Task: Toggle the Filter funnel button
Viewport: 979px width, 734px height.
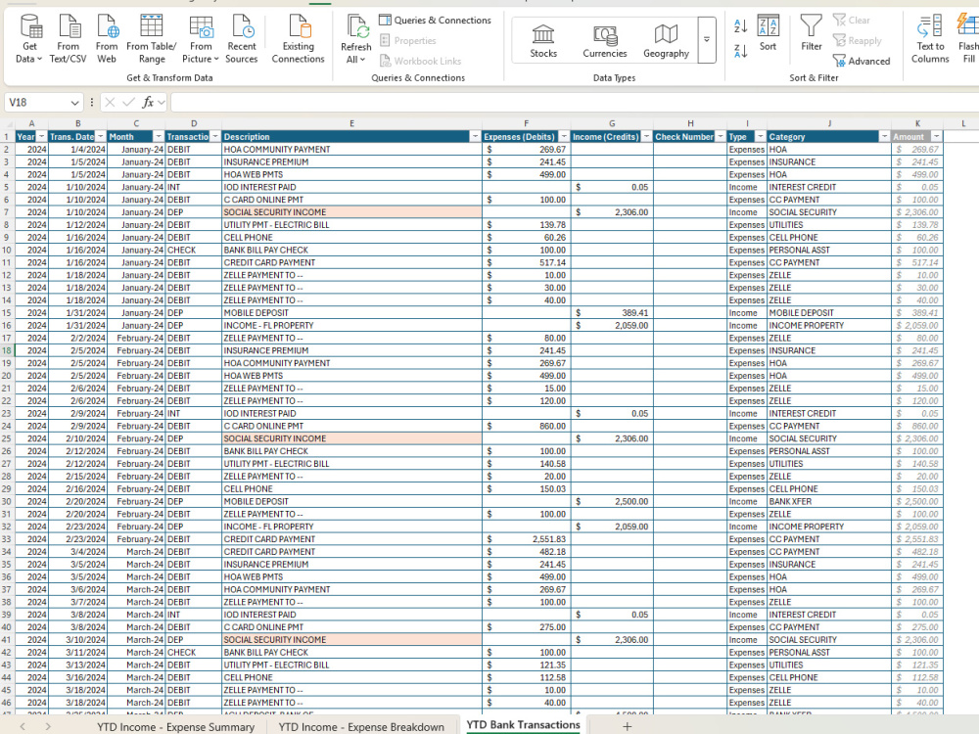Action: pyautogui.click(x=811, y=33)
